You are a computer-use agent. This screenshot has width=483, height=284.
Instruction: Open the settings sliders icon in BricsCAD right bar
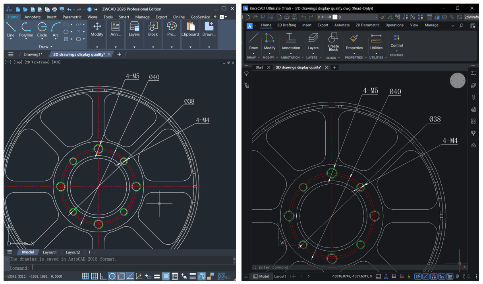pos(473,73)
